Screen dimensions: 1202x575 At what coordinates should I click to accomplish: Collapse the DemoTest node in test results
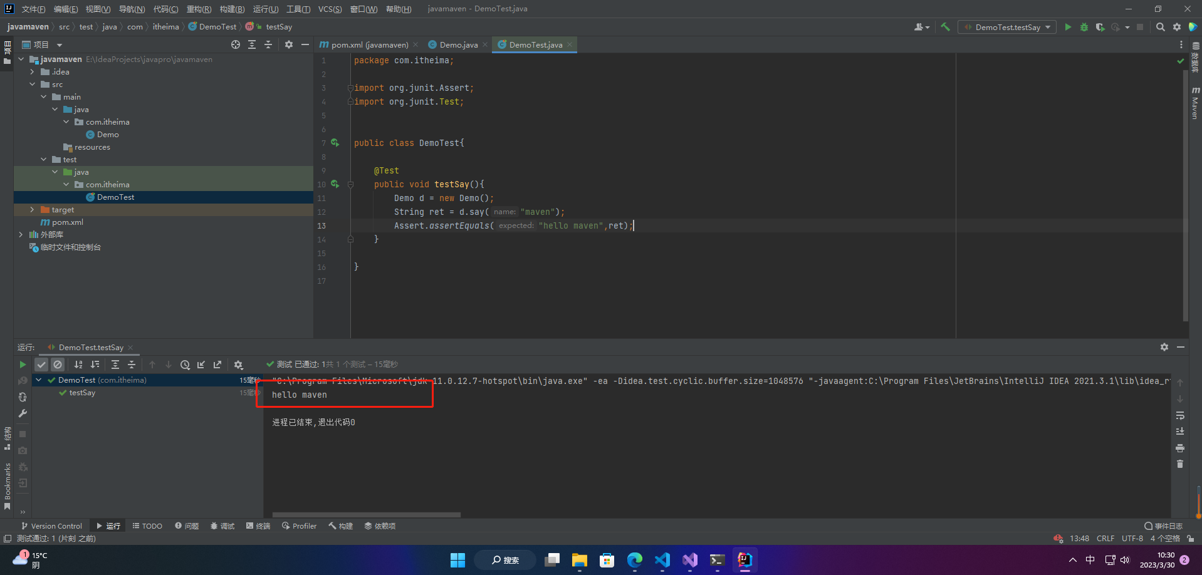point(39,380)
